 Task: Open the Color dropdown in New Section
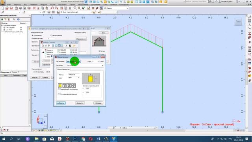[x=79, y=78]
